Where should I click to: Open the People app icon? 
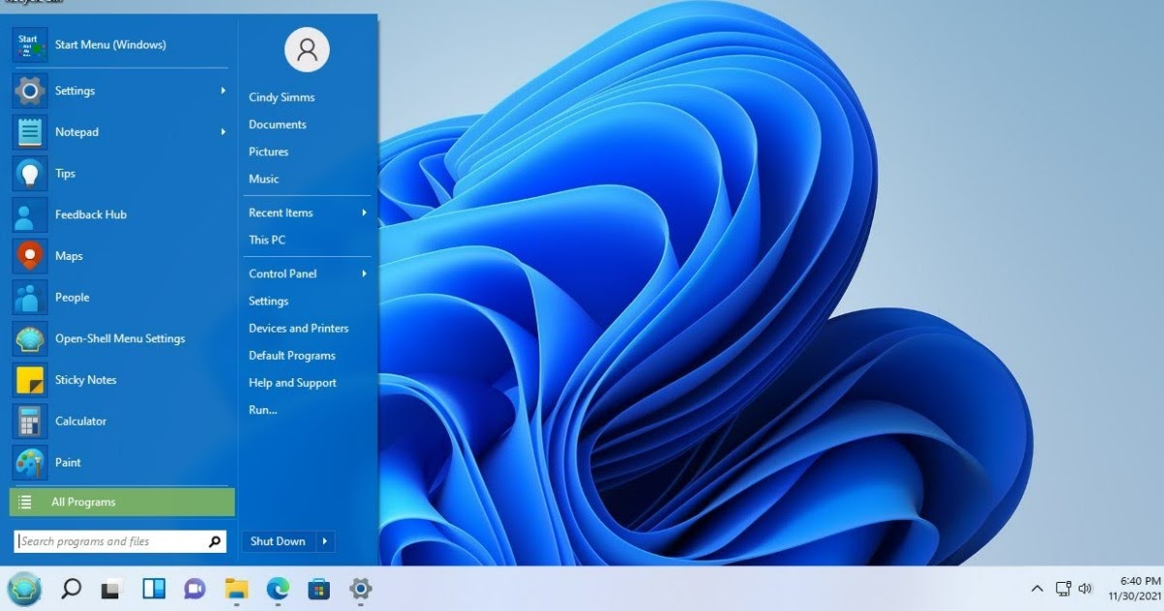click(30, 298)
